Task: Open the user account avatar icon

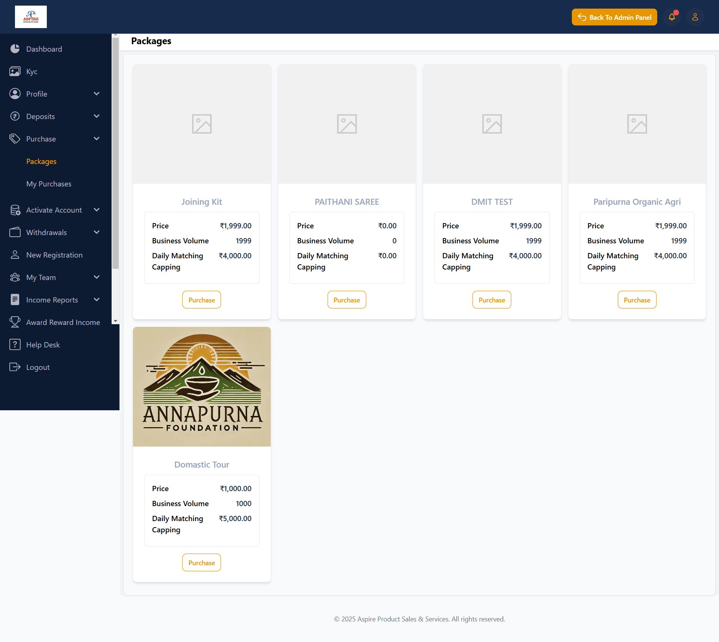Action: (695, 17)
